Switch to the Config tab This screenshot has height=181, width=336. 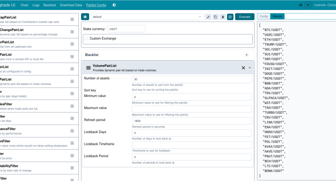(264, 16)
